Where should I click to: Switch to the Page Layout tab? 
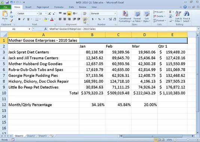pos(43,7)
